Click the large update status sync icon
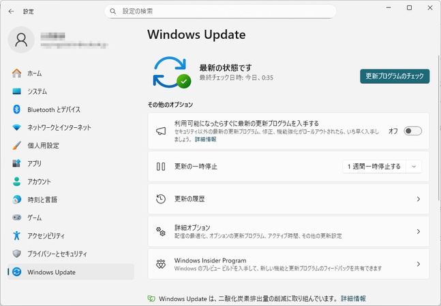The height and width of the screenshot is (306, 441). point(172,73)
